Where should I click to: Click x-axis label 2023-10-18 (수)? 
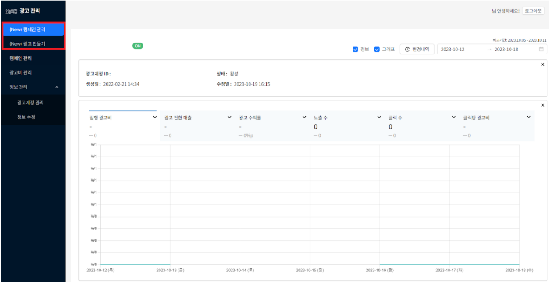519,270
